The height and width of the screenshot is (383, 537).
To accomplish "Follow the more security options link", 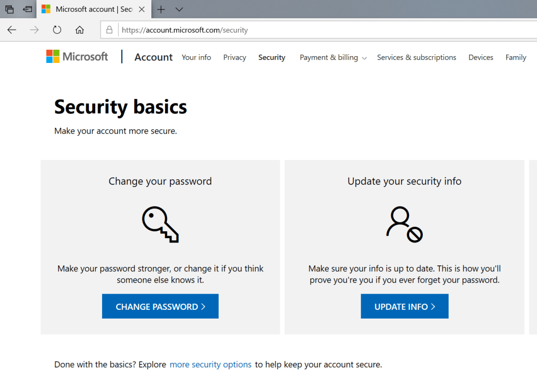I will (x=210, y=364).
